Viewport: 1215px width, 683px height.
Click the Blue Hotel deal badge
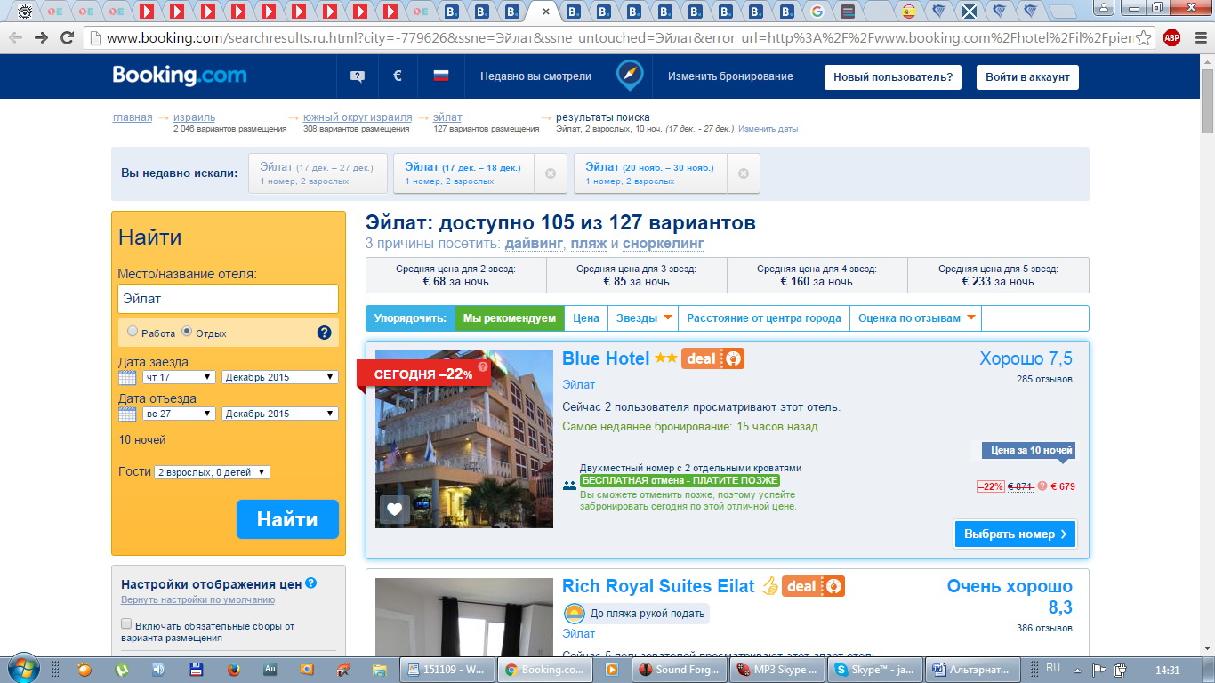click(712, 359)
